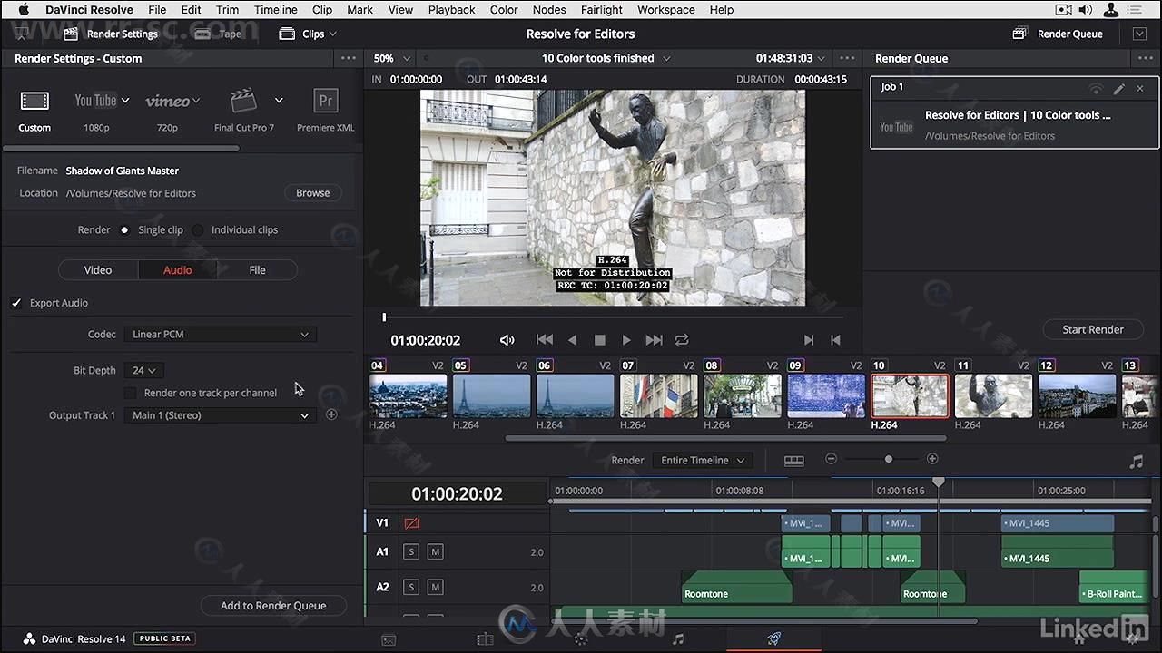Click Browse for output location
Screen dimensions: 1162x653
pos(312,193)
